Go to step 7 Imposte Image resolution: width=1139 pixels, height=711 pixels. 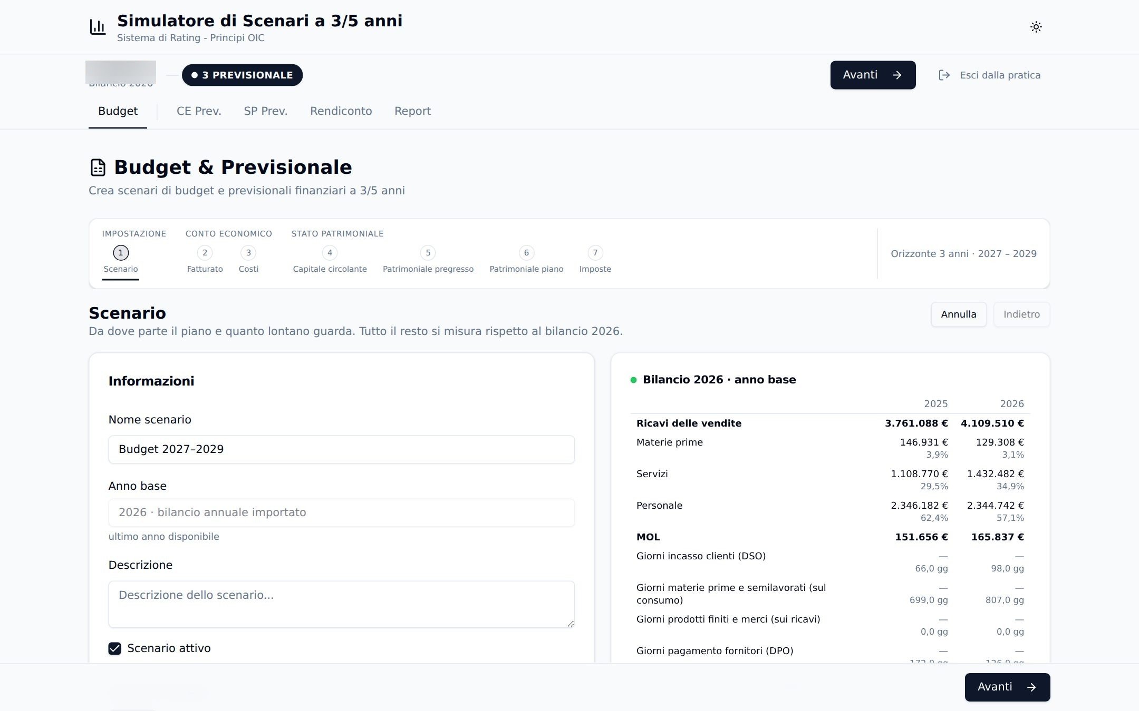(595, 260)
